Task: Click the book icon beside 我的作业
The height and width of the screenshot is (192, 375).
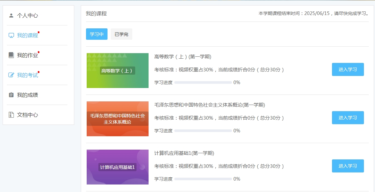Action: (x=11, y=55)
